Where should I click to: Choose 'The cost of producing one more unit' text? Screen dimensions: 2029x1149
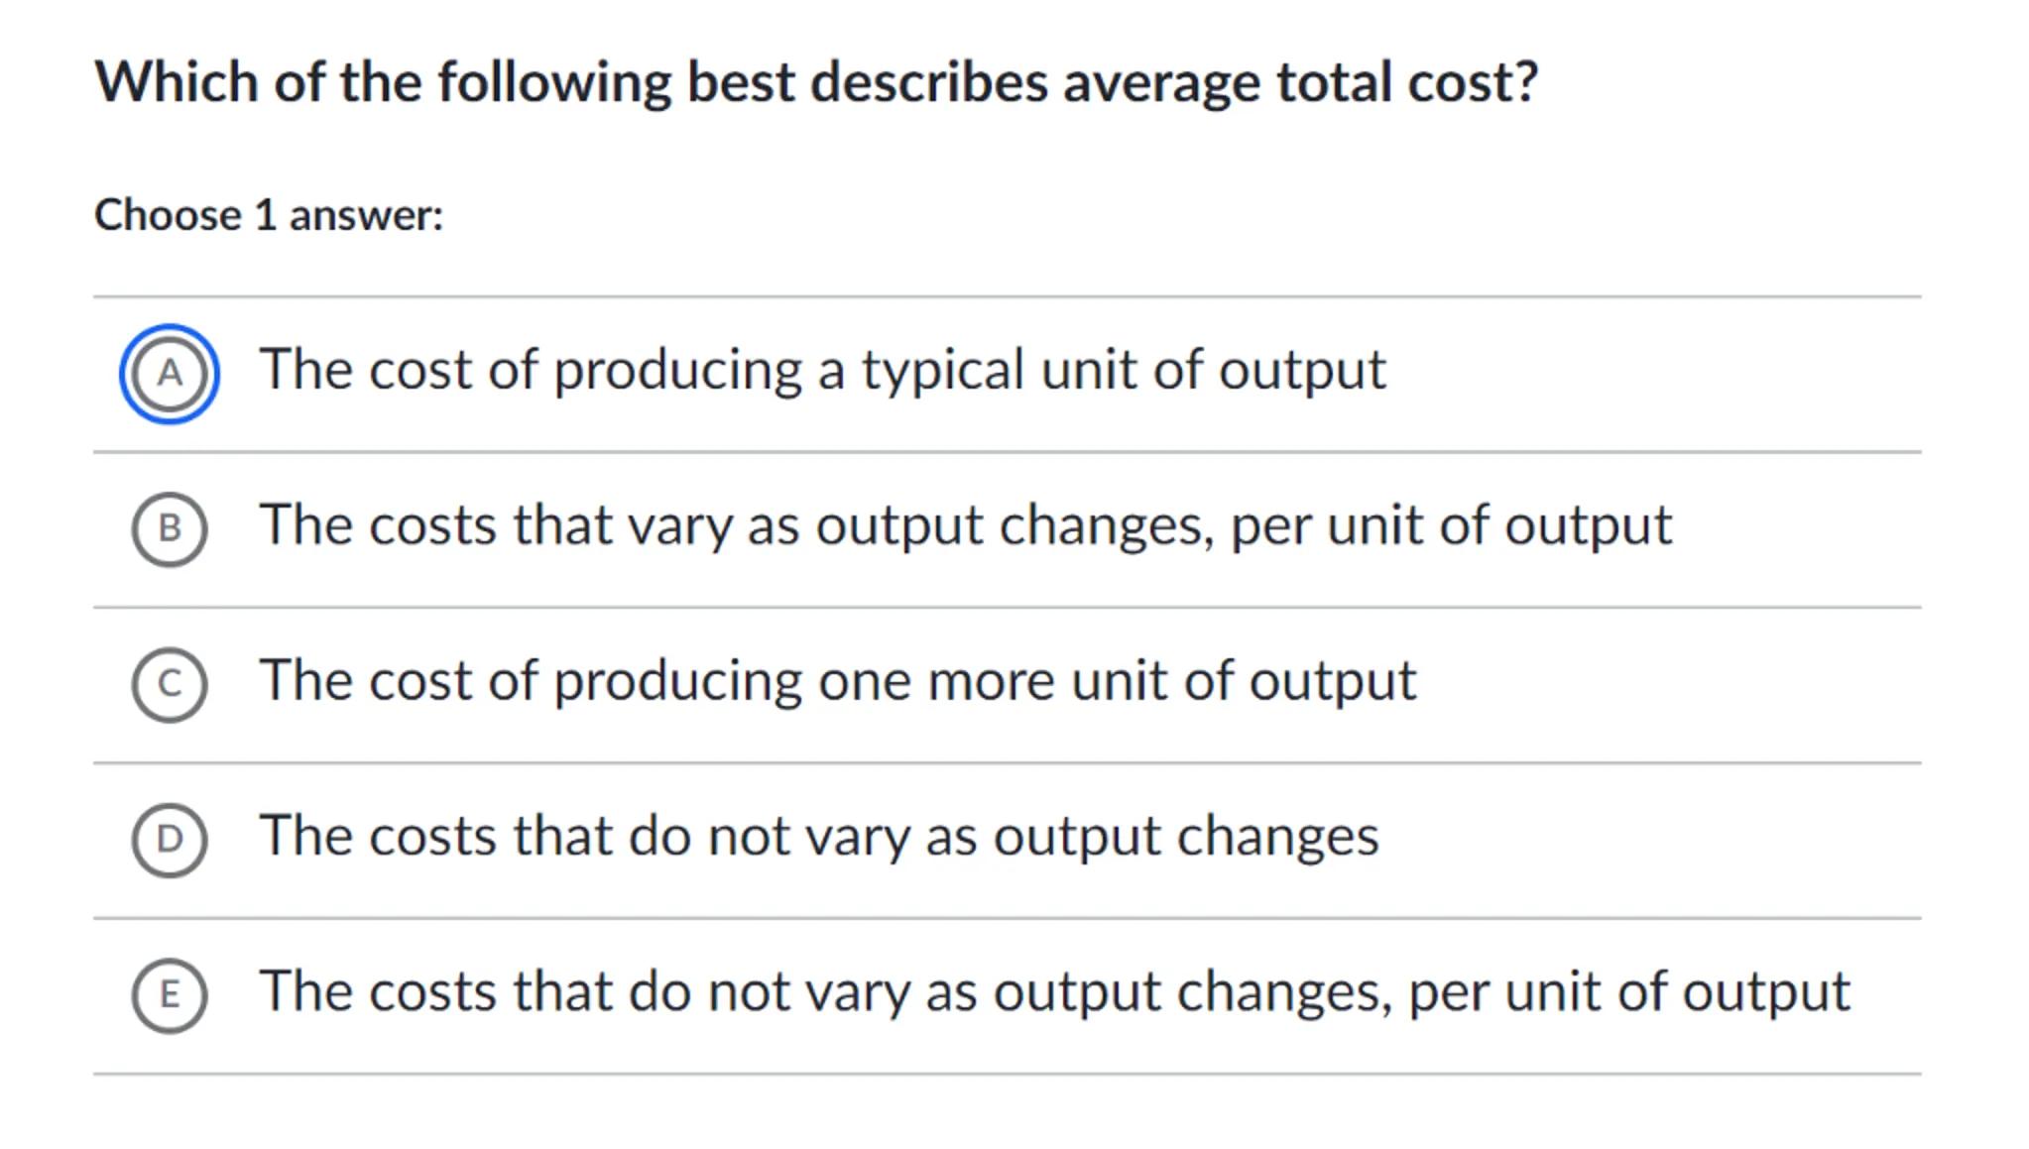pos(837,680)
